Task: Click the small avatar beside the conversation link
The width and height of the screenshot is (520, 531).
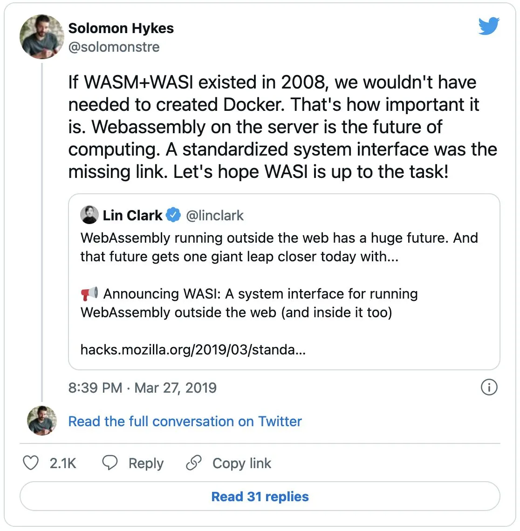Action: pyautogui.click(x=41, y=421)
